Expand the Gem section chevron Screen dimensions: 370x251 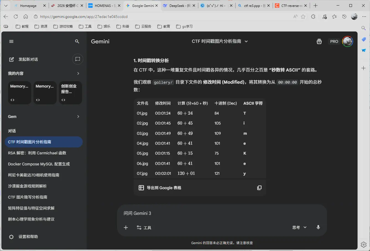(78, 116)
